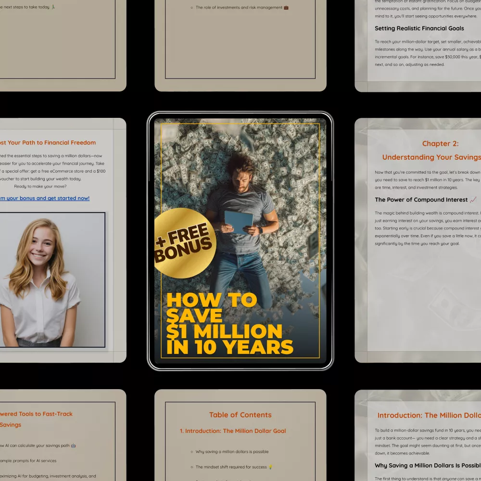Open the "Claim your bonus" link
This screenshot has height=481, width=481.
(x=44, y=198)
